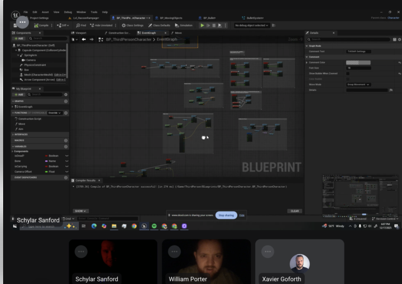
Task: Open the Move Mode dropdown
Action: [358, 84]
